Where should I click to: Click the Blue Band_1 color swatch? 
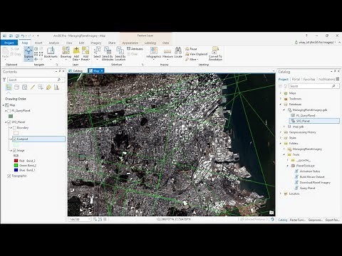point(16,170)
